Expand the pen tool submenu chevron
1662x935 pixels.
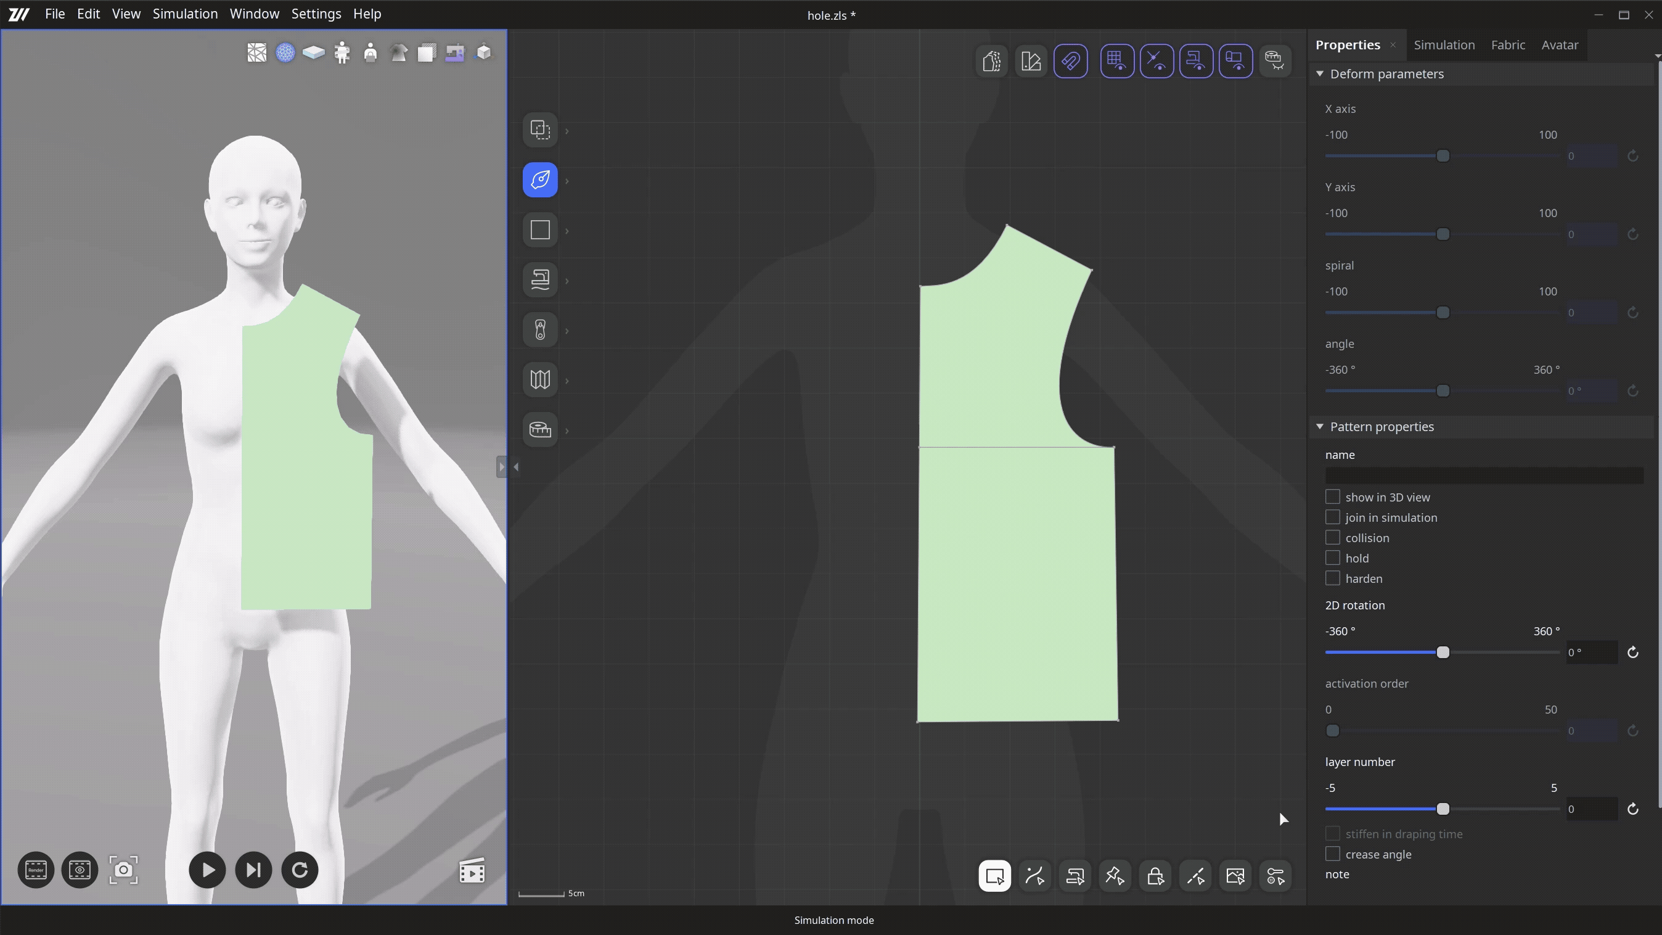click(x=567, y=181)
